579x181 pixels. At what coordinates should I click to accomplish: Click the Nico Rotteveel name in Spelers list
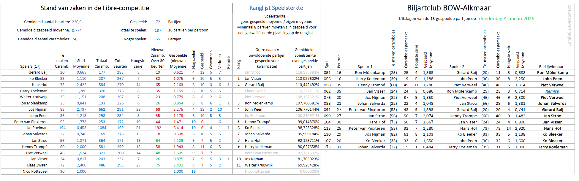point(35,172)
